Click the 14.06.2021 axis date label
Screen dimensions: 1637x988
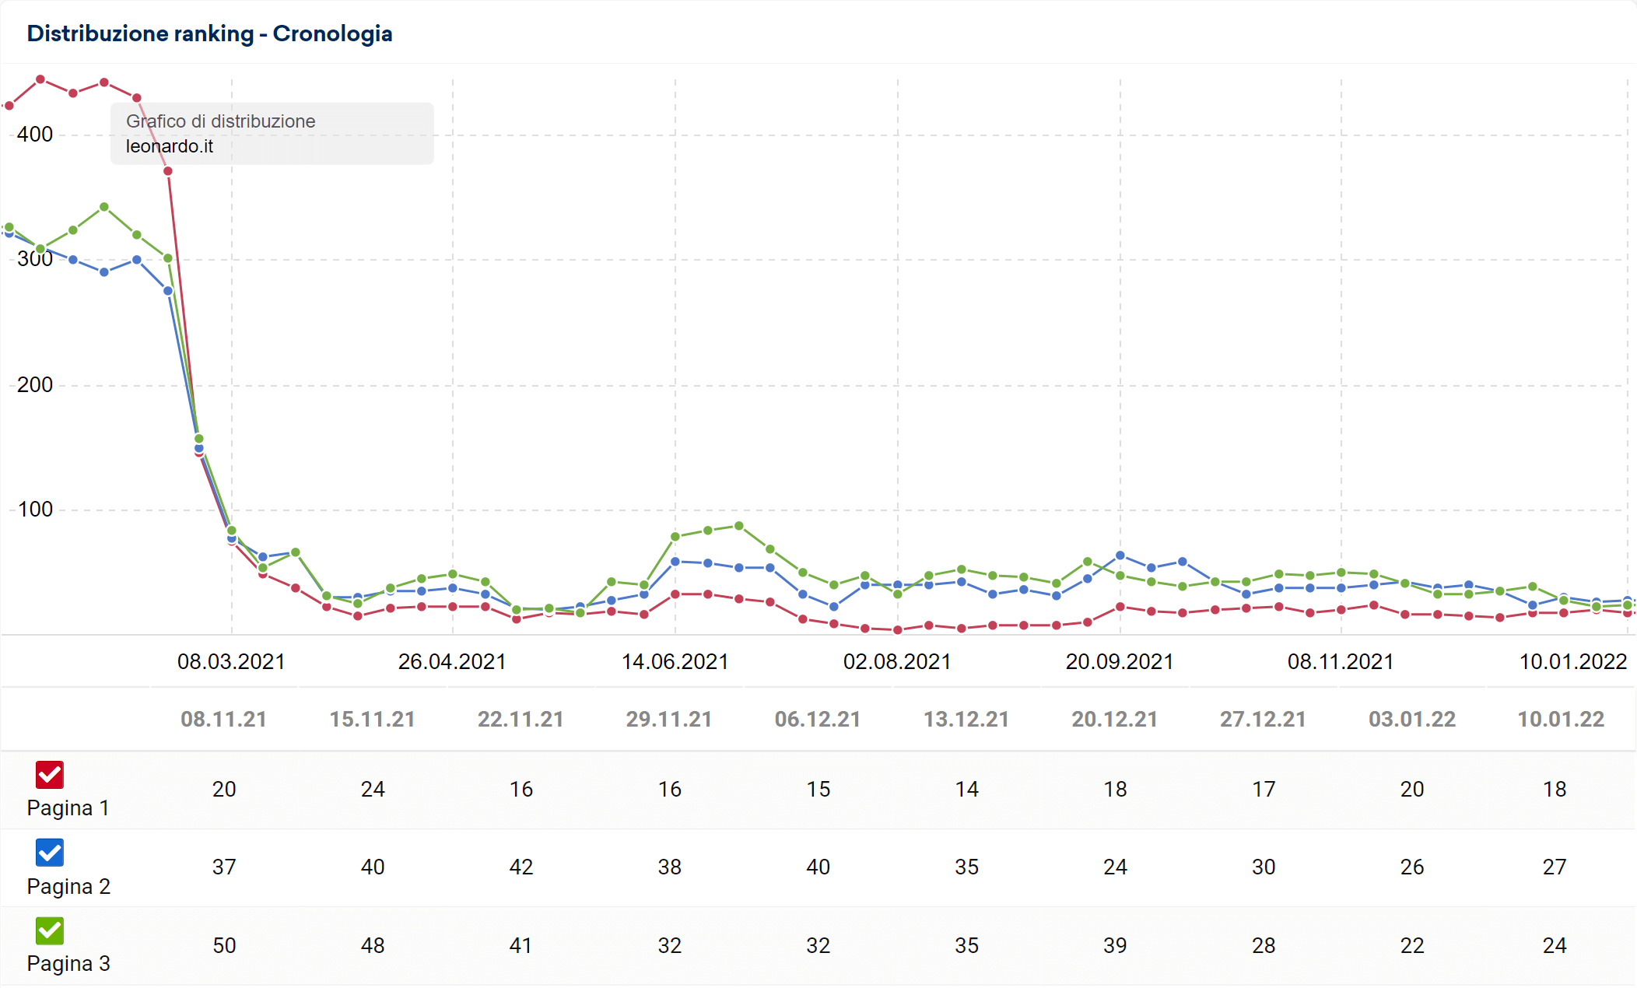(675, 662)
